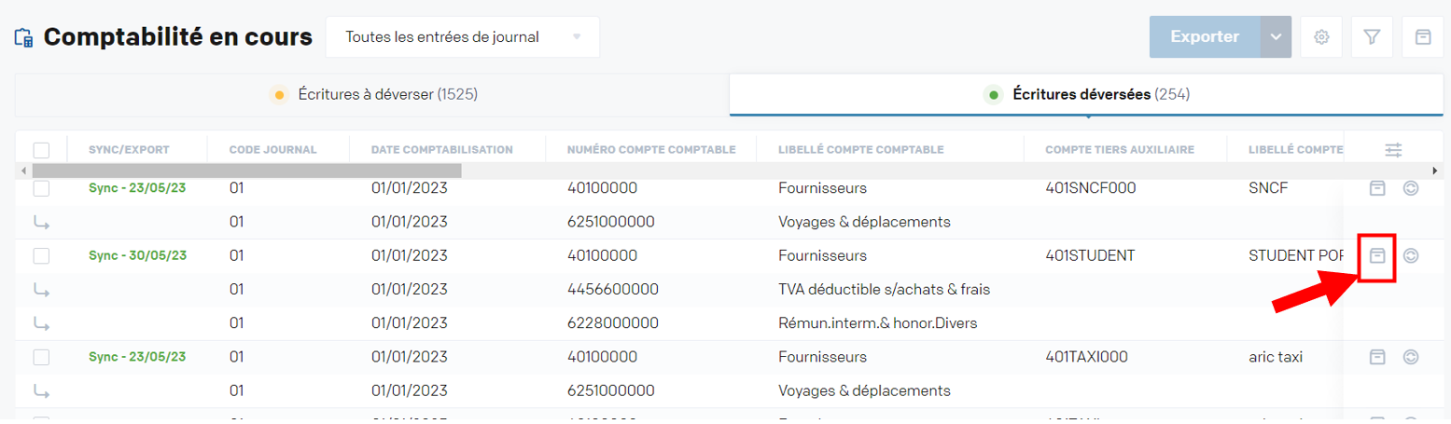Open settings gear icon next to Exporter

click(x=1321, y=37)
